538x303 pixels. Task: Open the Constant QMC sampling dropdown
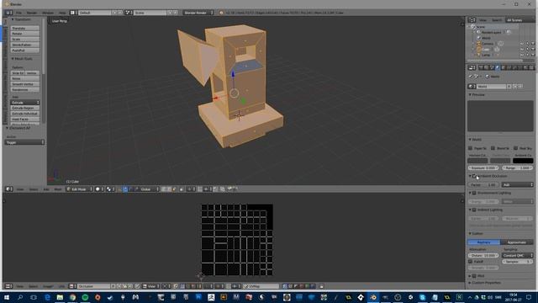click(x=518, y=256)
